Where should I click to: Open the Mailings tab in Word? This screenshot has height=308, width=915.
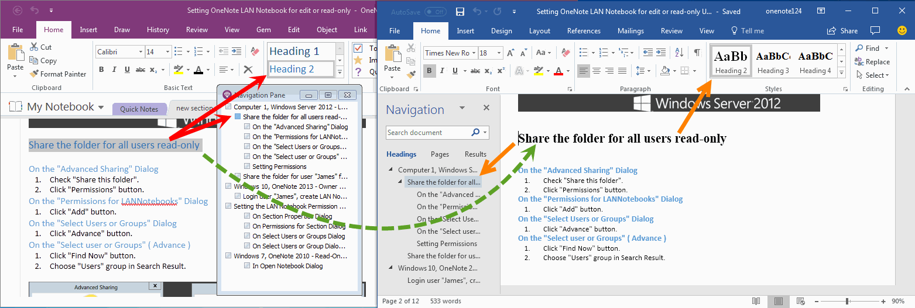pyautogui.click(x=630, y=31)
